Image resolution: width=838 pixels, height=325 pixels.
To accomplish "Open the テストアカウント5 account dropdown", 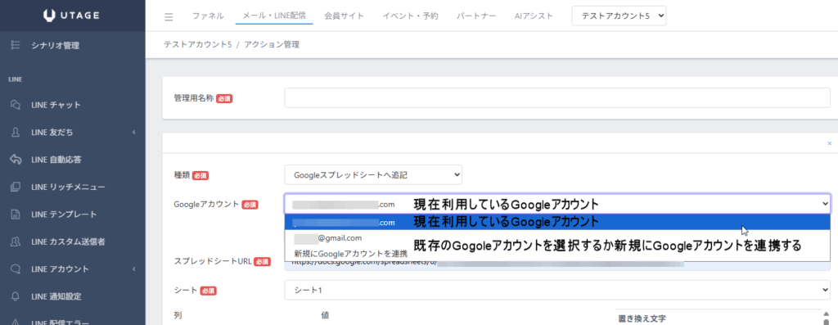I will (619, 16).
